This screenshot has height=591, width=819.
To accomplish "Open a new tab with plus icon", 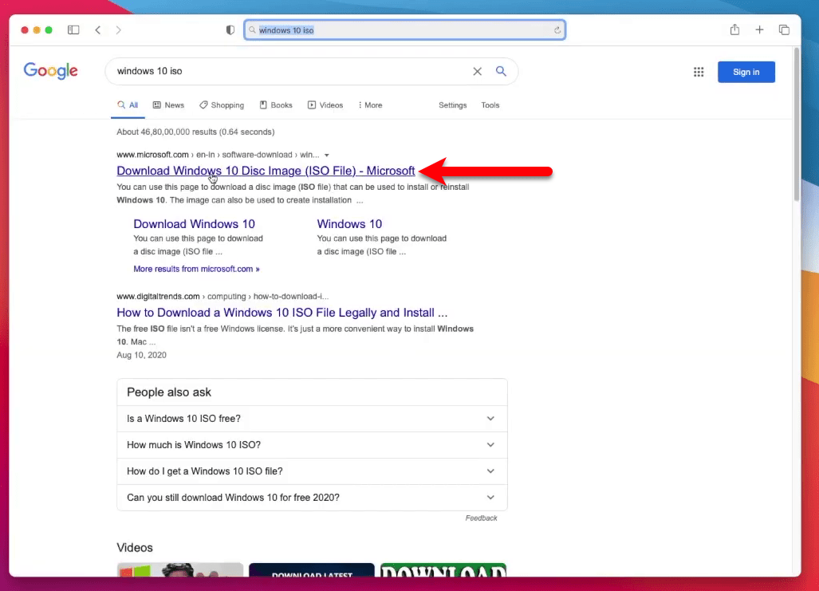I will coord(759,30).
